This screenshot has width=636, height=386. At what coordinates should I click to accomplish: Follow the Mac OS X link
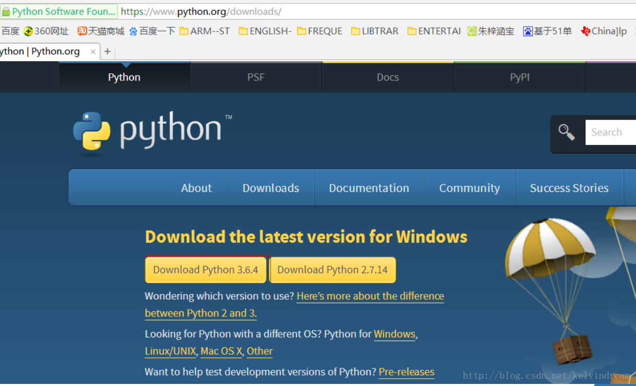(x=221, y=351)
